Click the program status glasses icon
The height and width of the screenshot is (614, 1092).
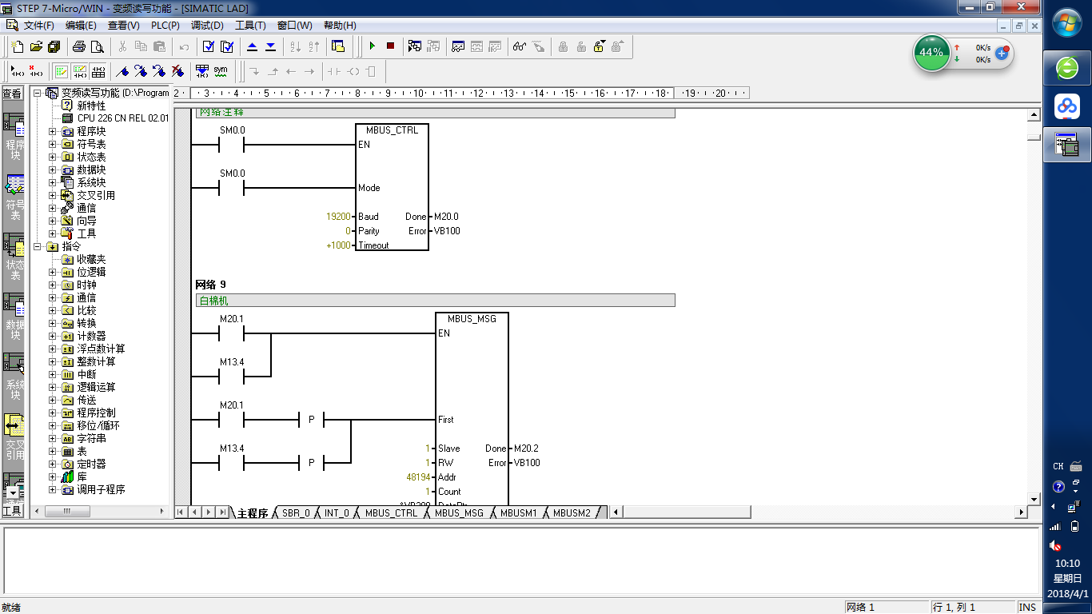click(x=520, y=46)
